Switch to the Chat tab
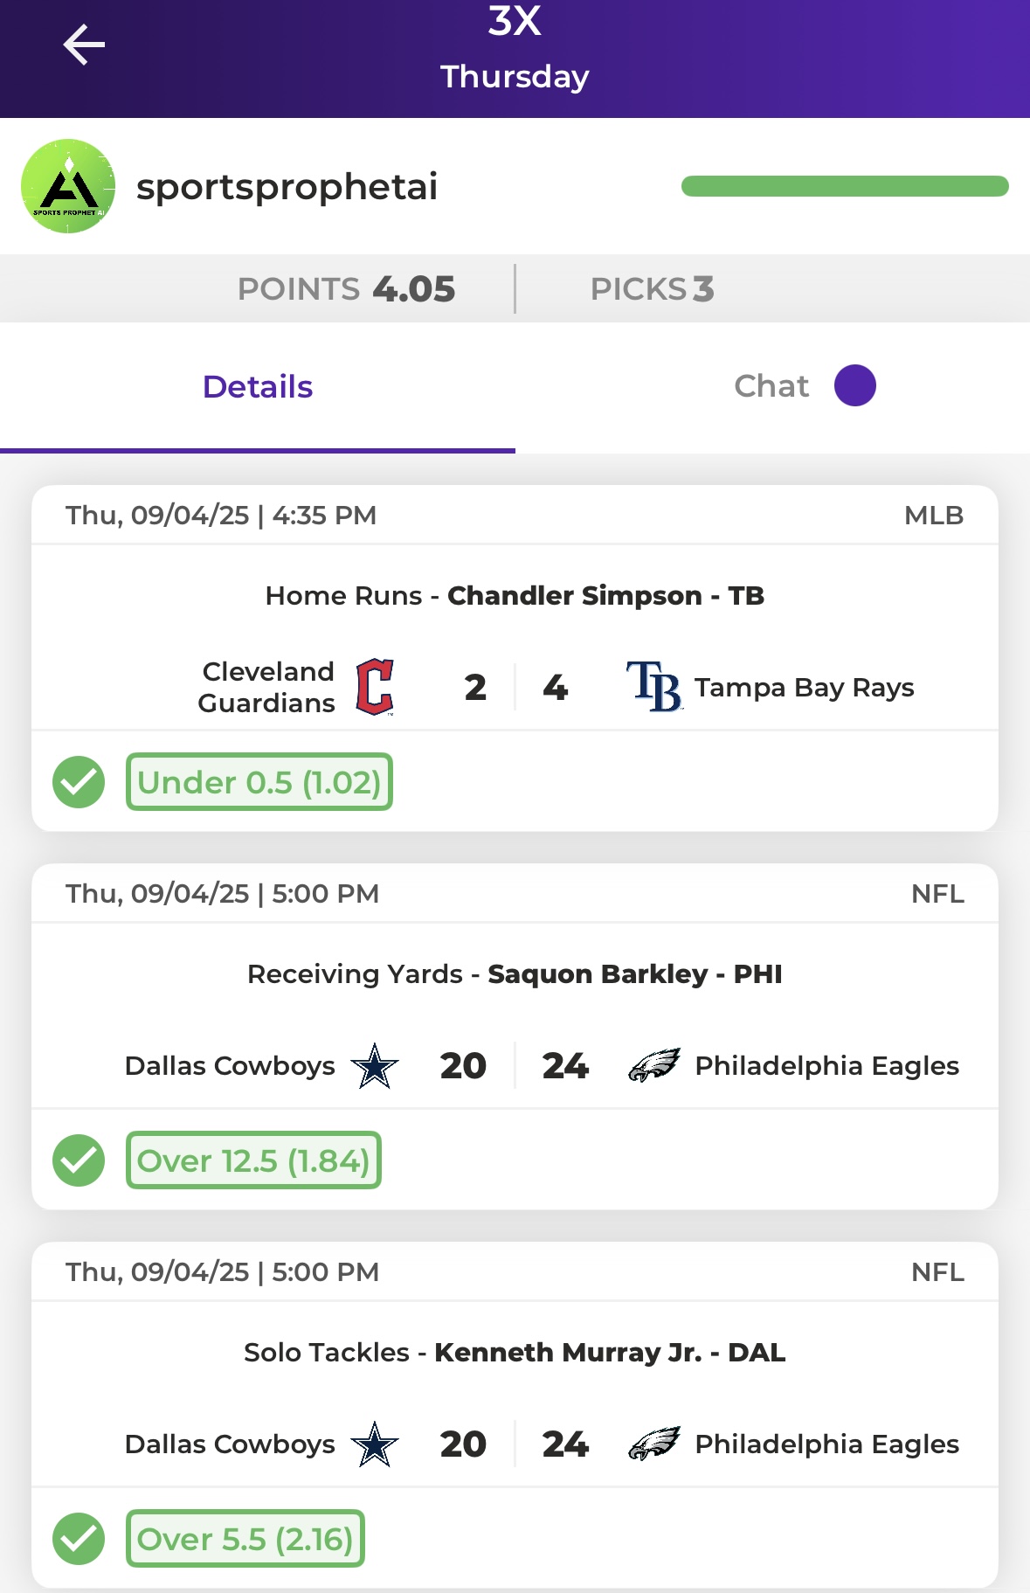This screenshot has width=1030, height=1593. [x=772, y=386]
